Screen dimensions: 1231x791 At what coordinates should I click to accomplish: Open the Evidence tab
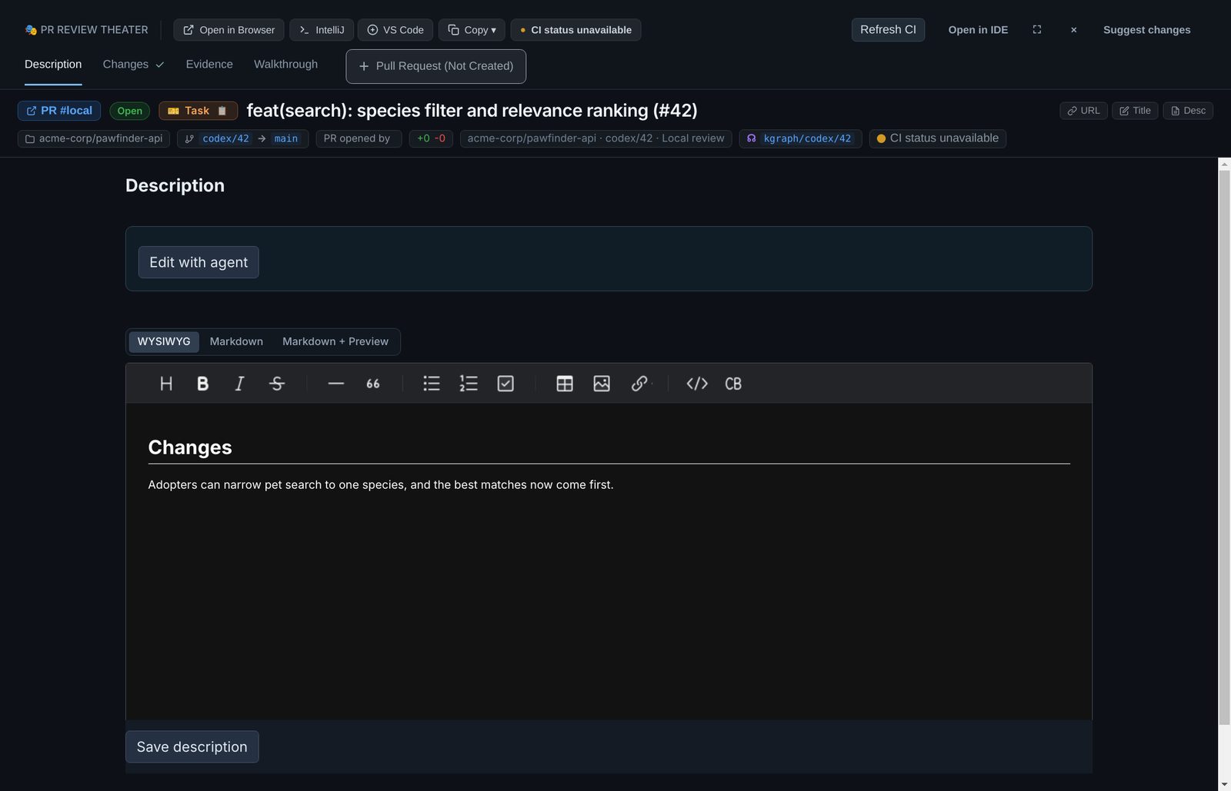pos(209,65)
